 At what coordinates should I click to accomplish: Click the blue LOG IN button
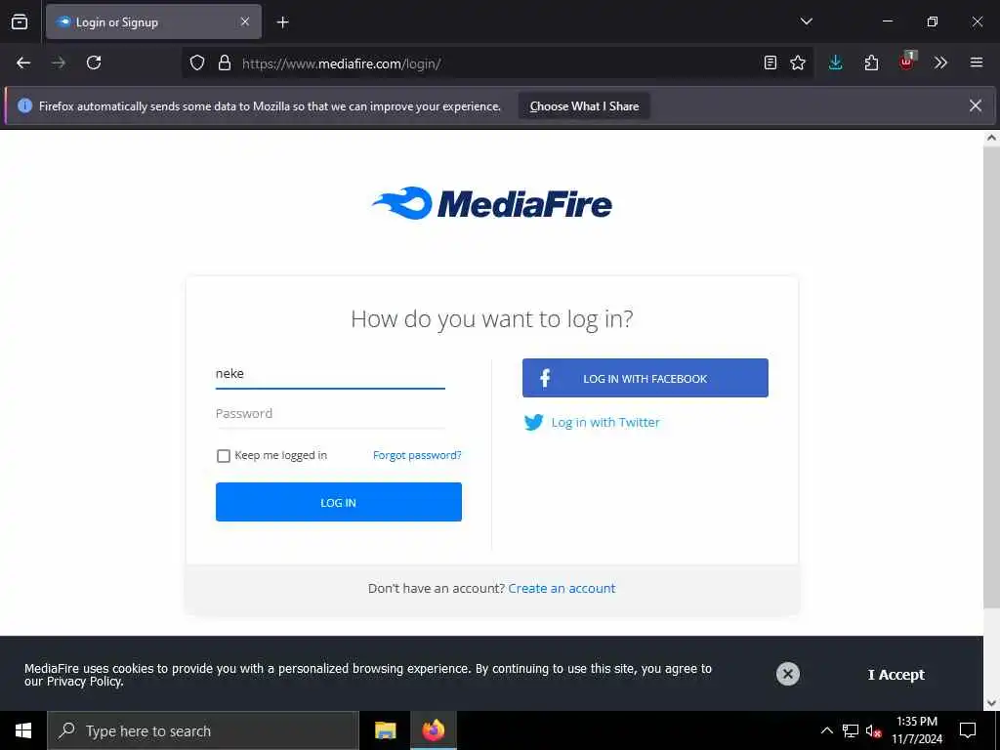coord(339,502)
